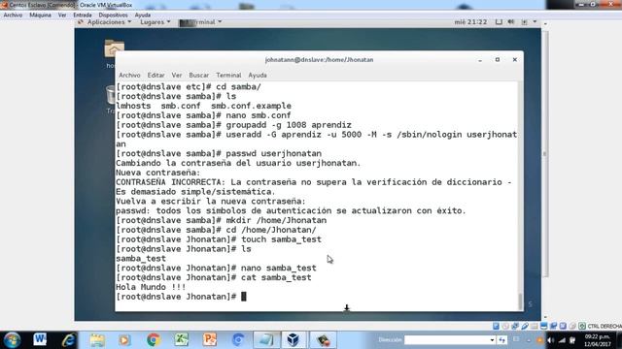Open VirtualBox Entrada menu
The height and width of the screenshot is (349, 622).
tap(82, 16)
